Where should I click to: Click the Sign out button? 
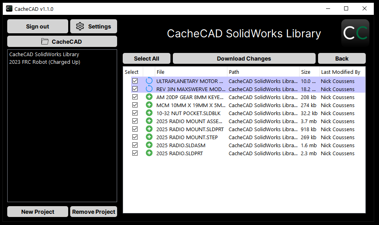click(x=38, y=26)
